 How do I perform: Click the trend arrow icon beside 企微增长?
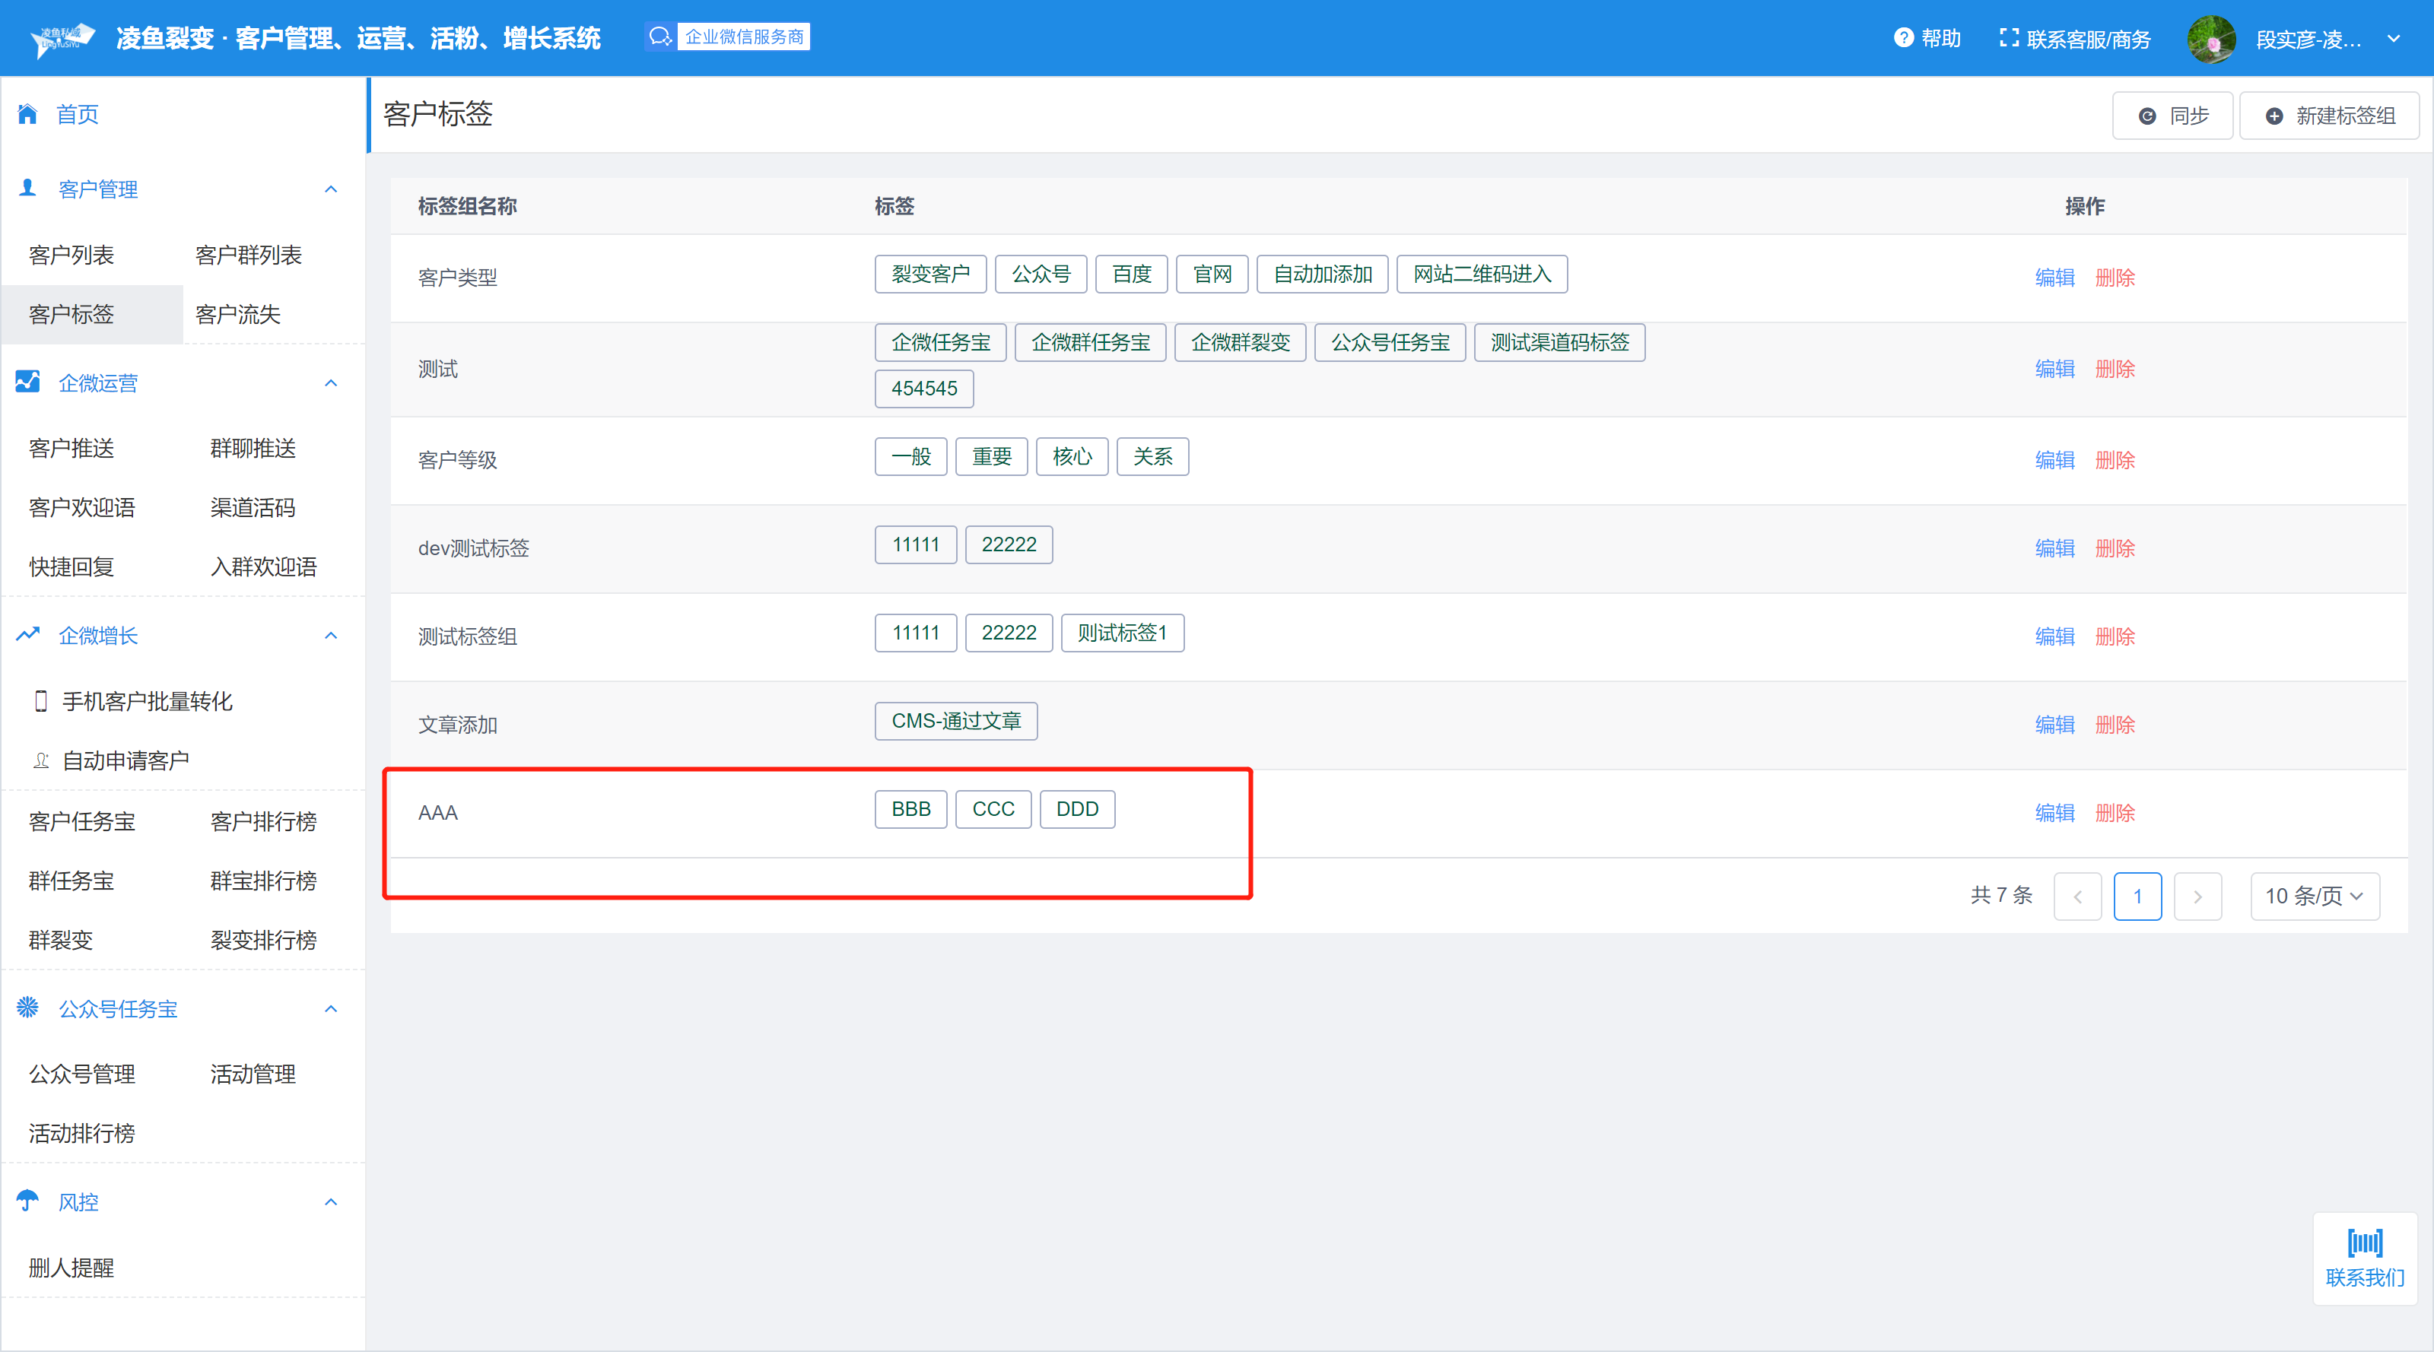27,635
